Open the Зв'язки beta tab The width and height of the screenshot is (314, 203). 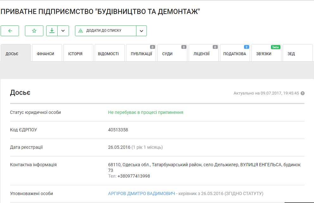pos(264,54)
